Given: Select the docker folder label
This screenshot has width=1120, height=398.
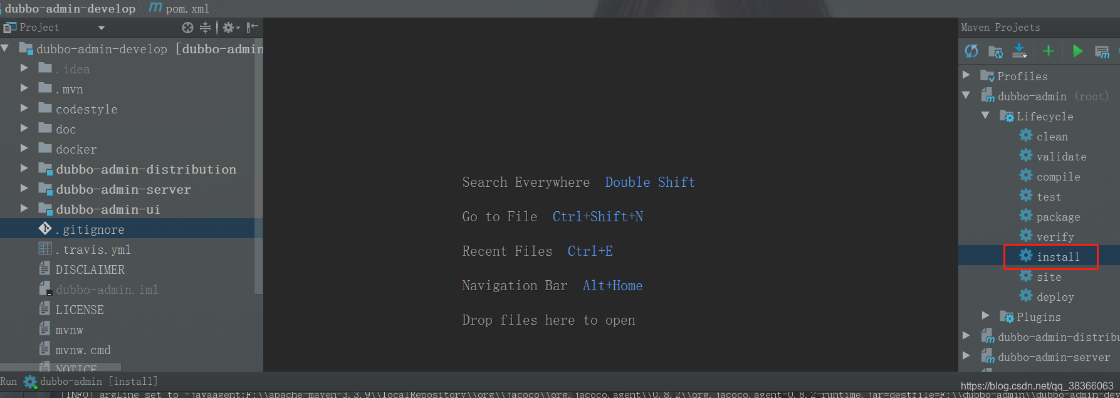Looking at the screenshot, I should (76, 149).
